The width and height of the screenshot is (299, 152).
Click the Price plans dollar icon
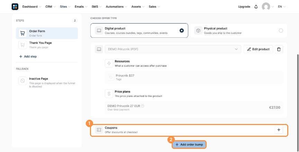109,93
